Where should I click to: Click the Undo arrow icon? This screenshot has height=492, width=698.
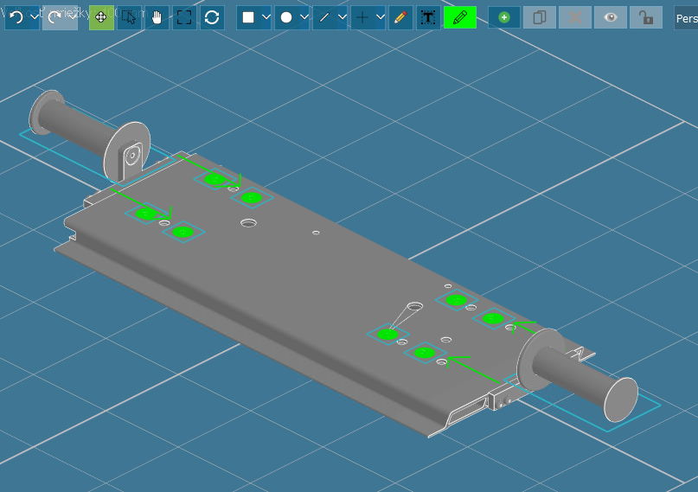16,17
